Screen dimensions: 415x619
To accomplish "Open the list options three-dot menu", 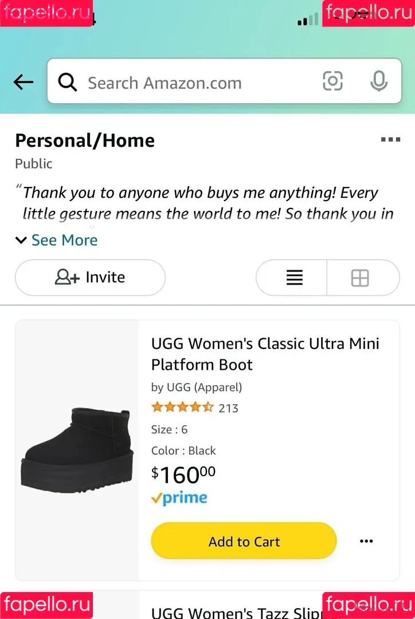I will coord(390,139).
